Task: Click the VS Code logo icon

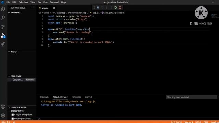Action: click(2, 2)
